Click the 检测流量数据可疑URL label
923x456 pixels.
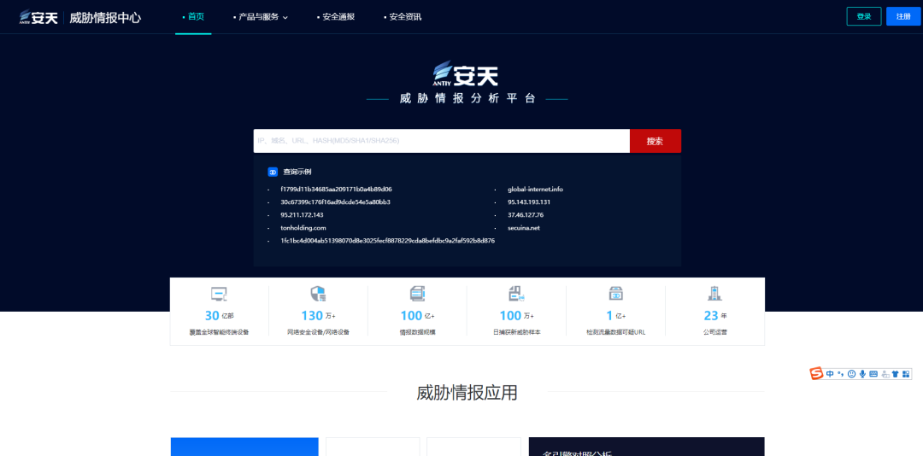[x=615, y=332]
